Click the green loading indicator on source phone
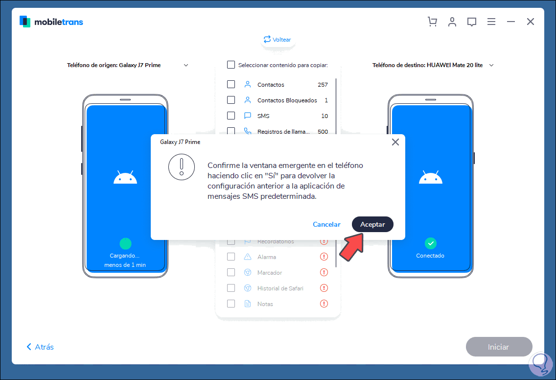556x380 pixels. tap(125, 243)
